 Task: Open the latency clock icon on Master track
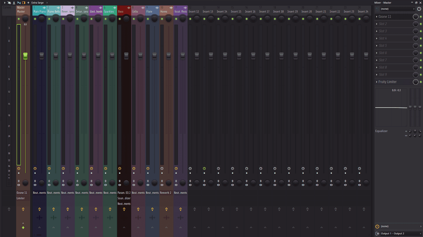pyautogui.click(x=19, y=169)
